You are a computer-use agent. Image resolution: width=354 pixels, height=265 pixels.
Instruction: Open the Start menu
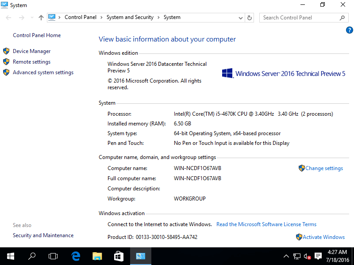[10, 256]
